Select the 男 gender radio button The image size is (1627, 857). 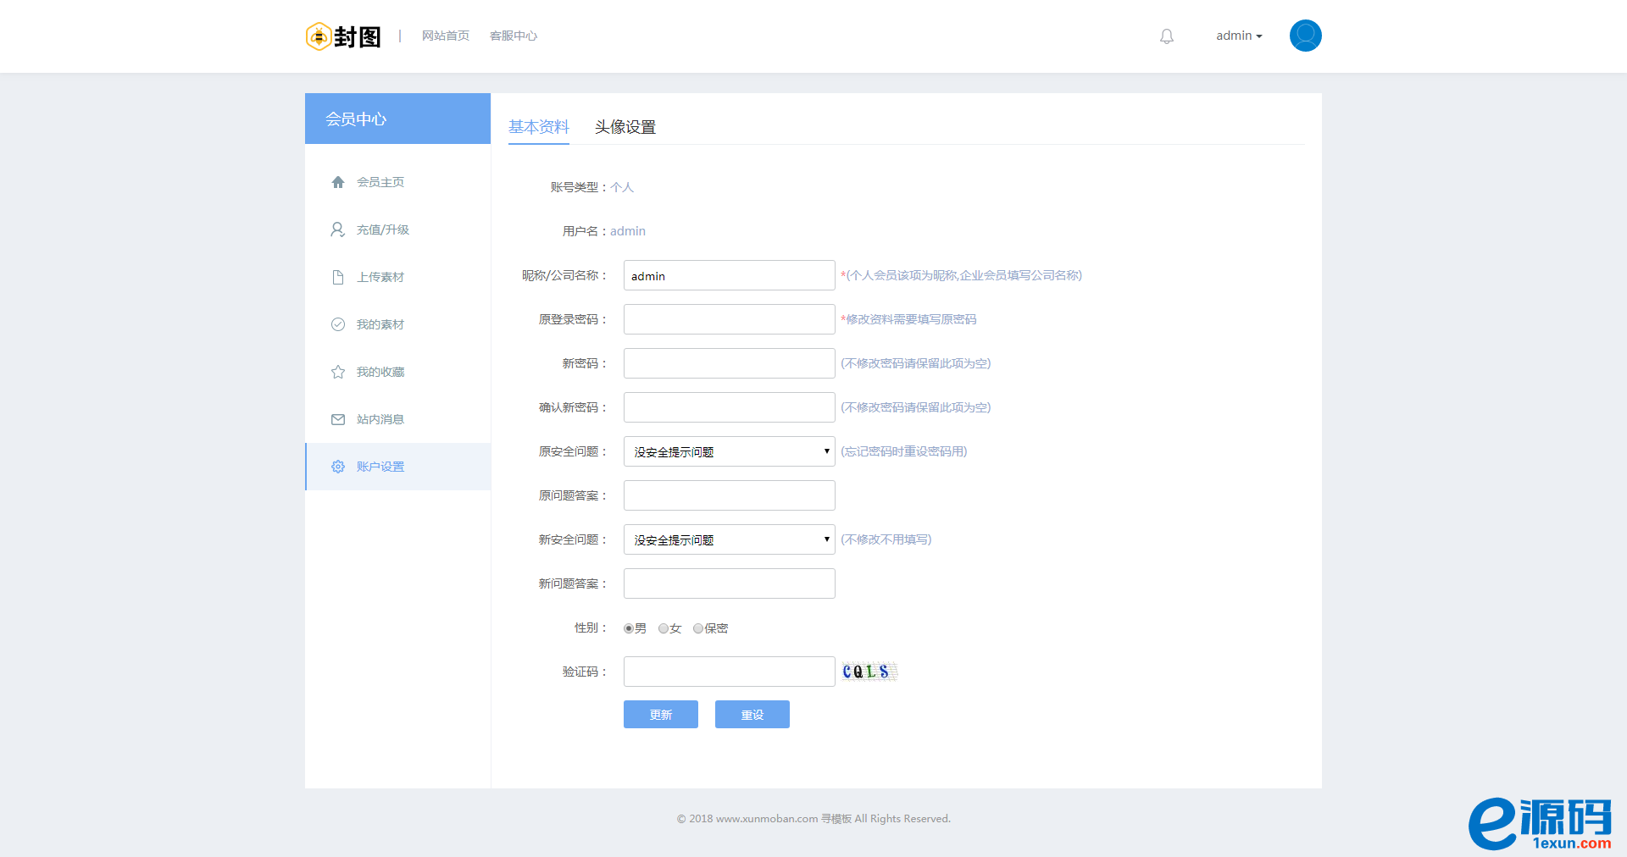click(629, 628)
